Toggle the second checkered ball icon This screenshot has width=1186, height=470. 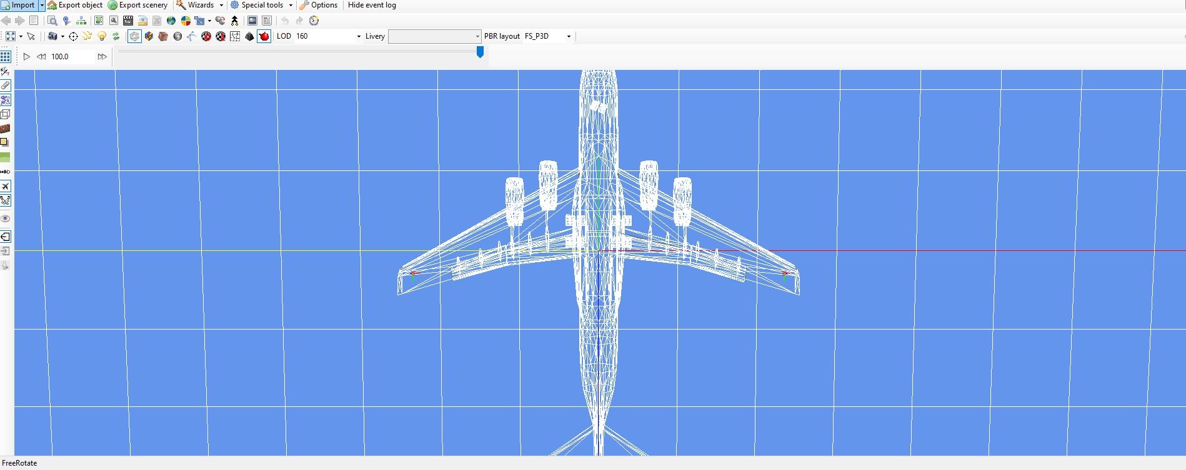pyautogui.click(x=221, y=36)
